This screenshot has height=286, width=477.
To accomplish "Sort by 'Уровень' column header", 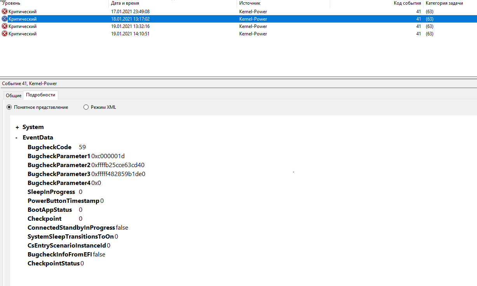I will pos(54,3).
